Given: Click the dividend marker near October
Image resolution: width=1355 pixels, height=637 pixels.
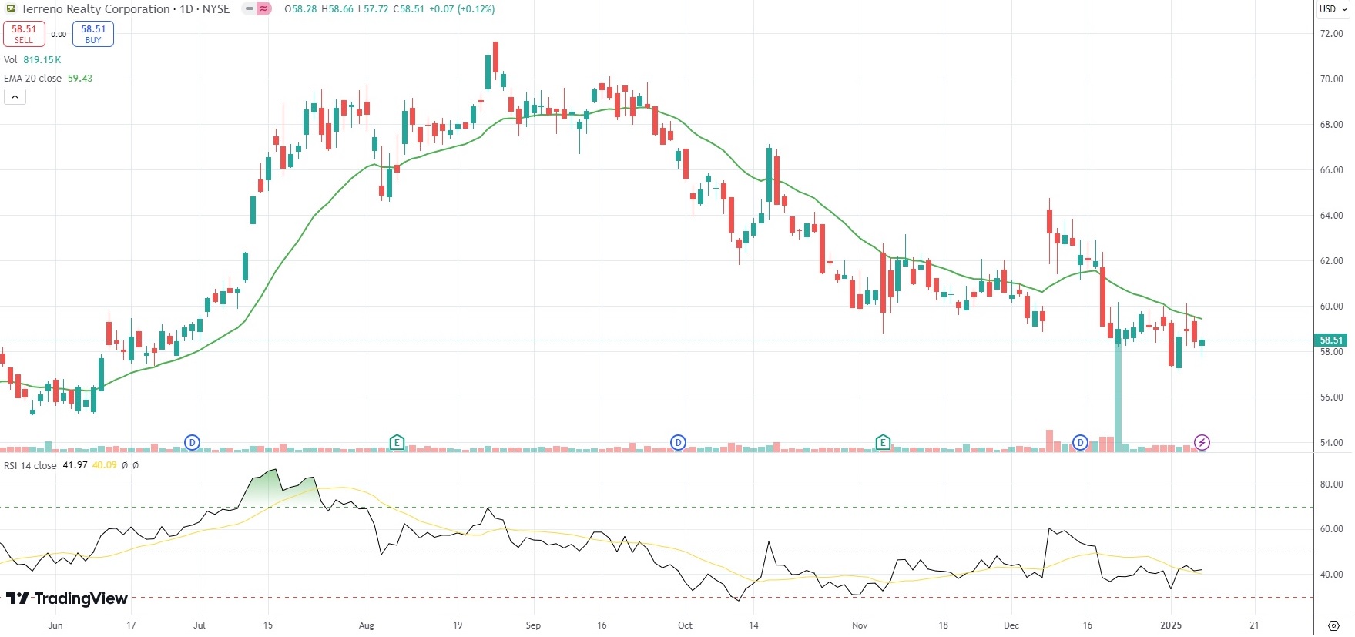Looking at the screenshot, I should (678, 442).
